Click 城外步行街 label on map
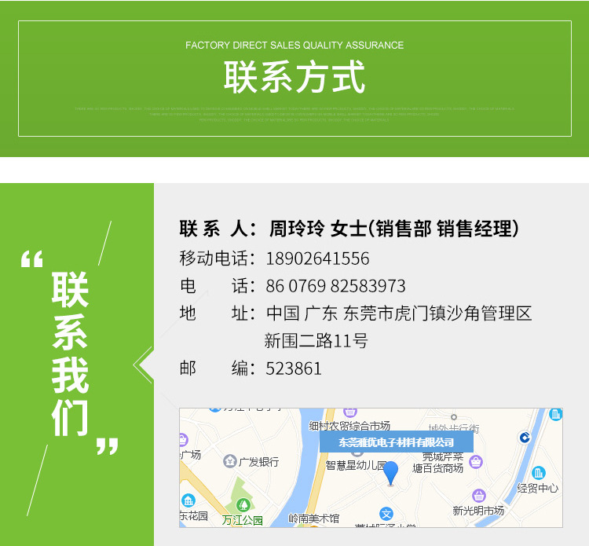Screen dimensions: 589x546 (454, 427)
